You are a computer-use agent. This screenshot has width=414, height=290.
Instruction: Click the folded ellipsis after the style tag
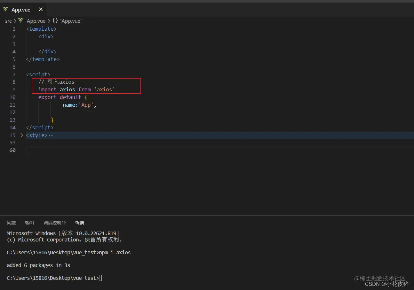coord(51,135)
